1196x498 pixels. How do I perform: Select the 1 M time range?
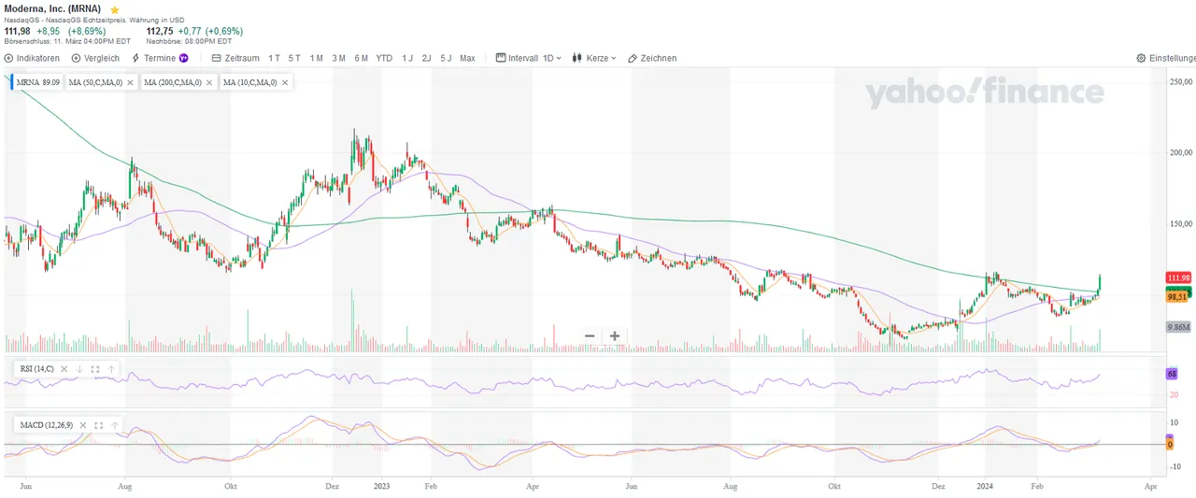click(317, 58)
